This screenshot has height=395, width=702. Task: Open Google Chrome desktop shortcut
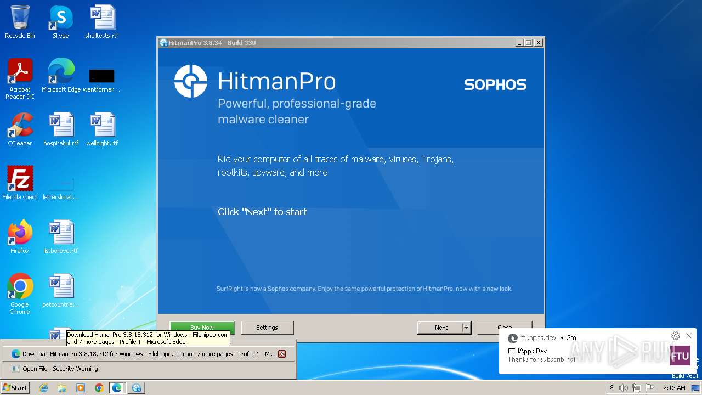coord(20,294)
